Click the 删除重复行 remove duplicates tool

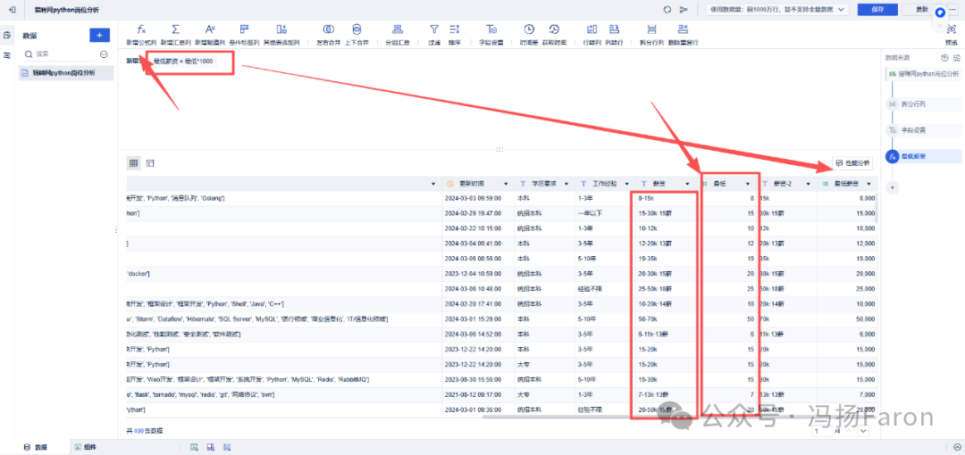coord(684,35)
